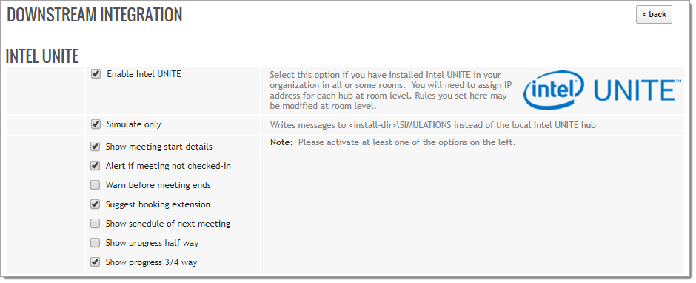Click the bold Note: label
The width and height of the screenshot is (696, 283).
pyautogui.click(x=281, y=142)
